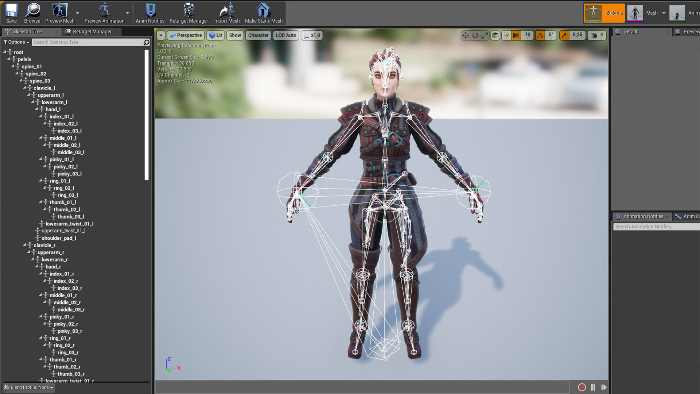700x394 pixels.
Task: Select the translate gizmo tool
Action: [466, 35]
